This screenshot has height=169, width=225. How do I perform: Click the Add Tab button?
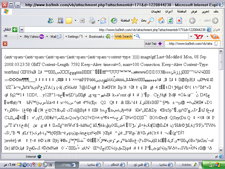pos(154,44)
